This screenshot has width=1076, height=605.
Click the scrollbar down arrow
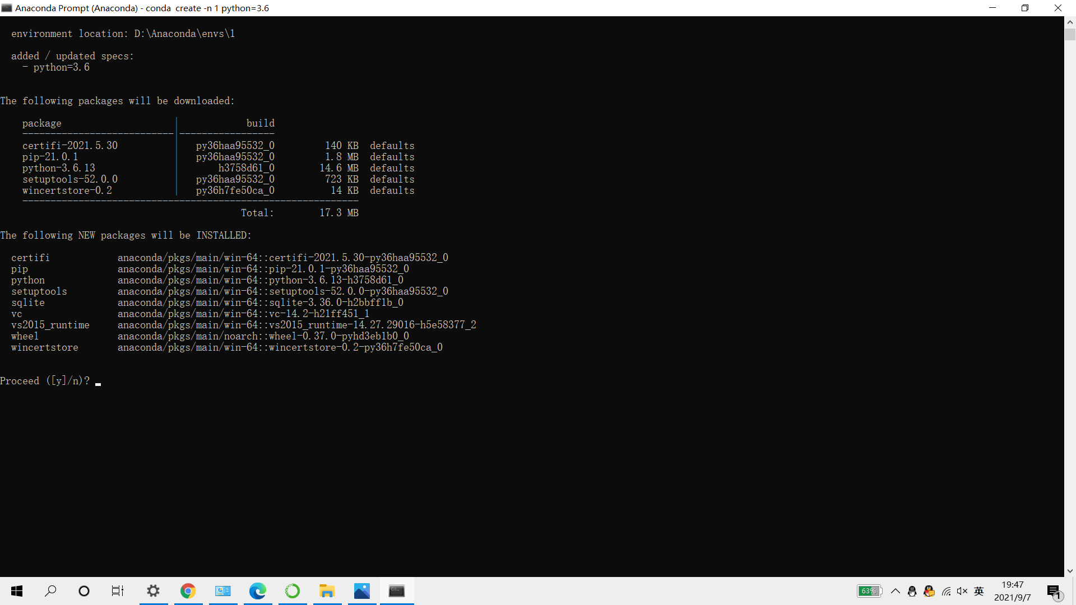pyautogui.click(x=1070, y=571)
